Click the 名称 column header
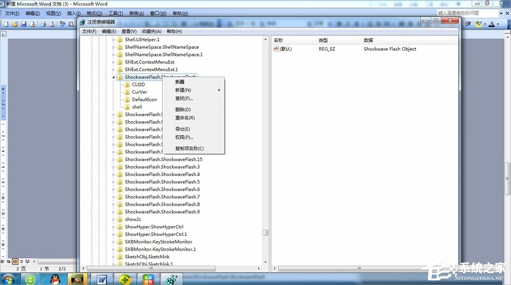 click(x=279, y=40)
